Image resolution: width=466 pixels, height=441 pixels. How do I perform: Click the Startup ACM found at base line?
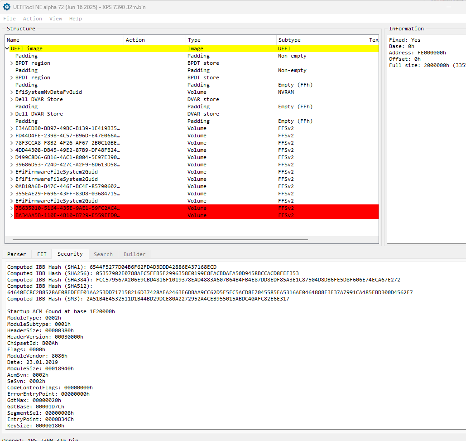[x=61, y=311]
